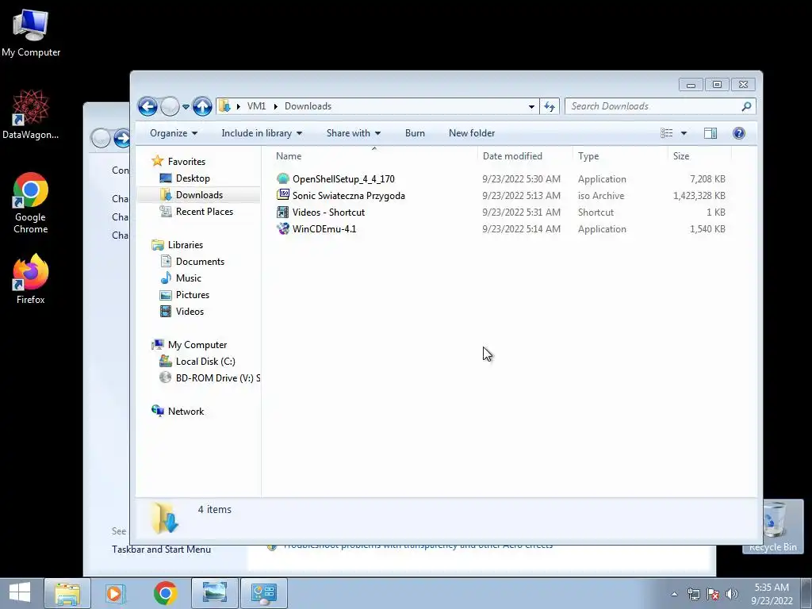Image resolution: width=812 pixels, height=609 pixels.
Task: Open My Computer desktop icon
Action: point(31,33)
